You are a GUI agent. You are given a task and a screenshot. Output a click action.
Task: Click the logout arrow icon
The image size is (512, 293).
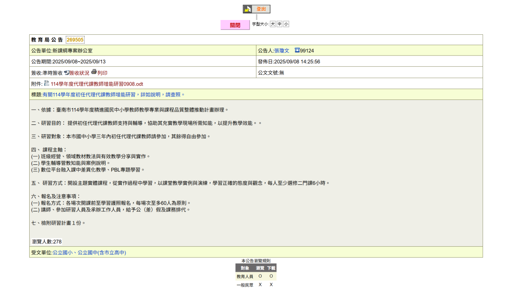pos(248,9)
